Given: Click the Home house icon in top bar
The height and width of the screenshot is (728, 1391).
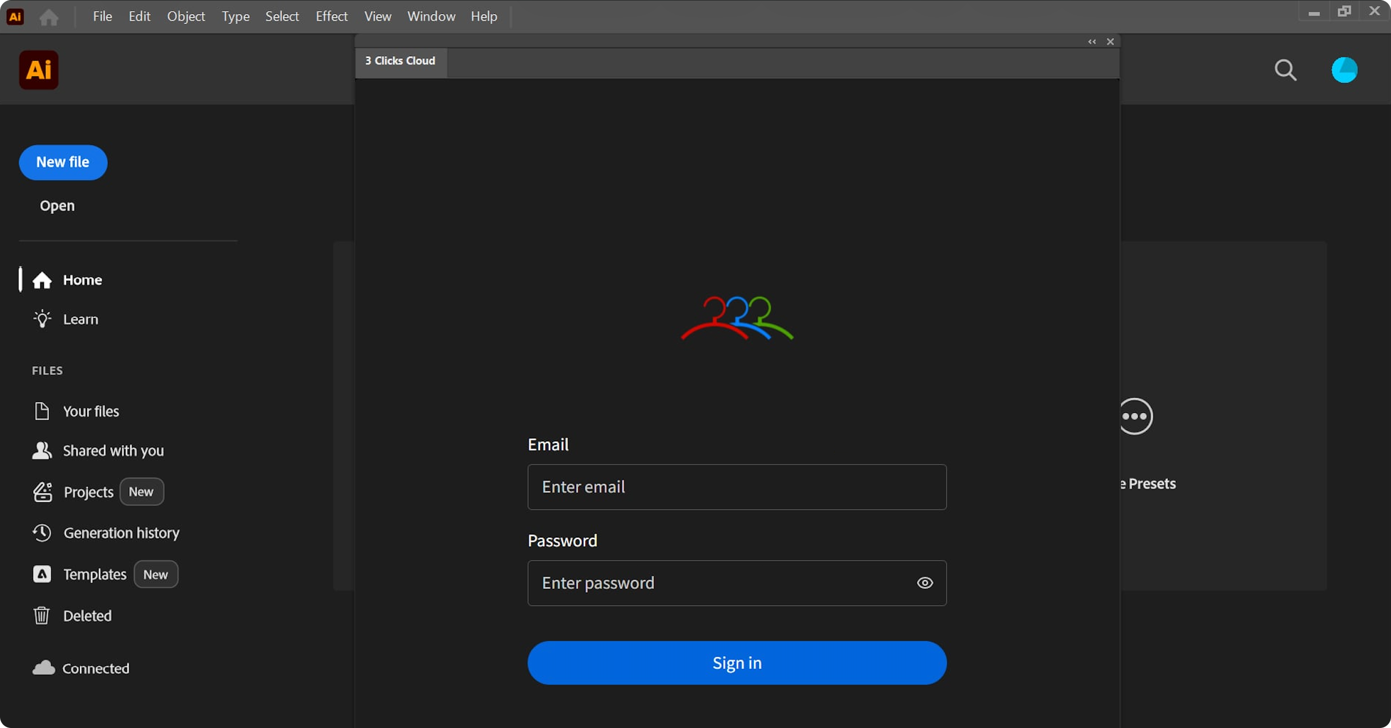Looking at the screenshot, I should pos(49,17).
